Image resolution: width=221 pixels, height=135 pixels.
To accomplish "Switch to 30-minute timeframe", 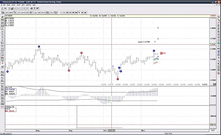I will point(73,12).
